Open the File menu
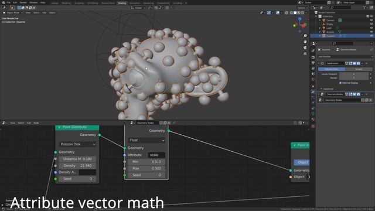Image resolution: width=375 pixels, height=211 pixels. (9, 2)
